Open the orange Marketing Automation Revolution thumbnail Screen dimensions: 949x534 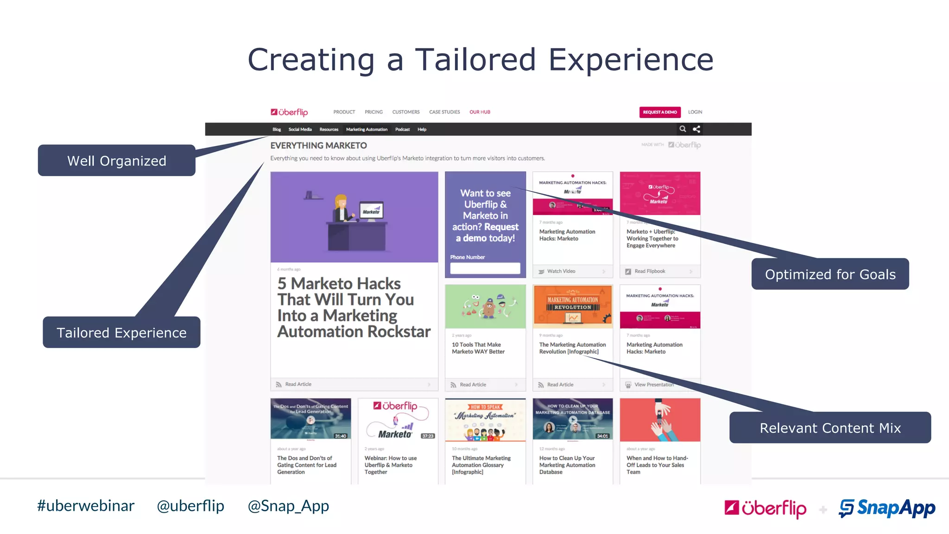(x=573, y=307)
